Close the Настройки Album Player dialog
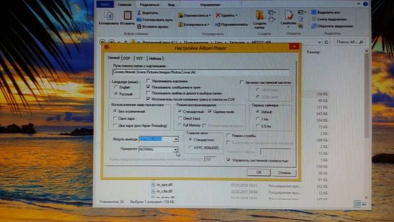The height and width of the screenshot is (222, 394). click(294, 47)
